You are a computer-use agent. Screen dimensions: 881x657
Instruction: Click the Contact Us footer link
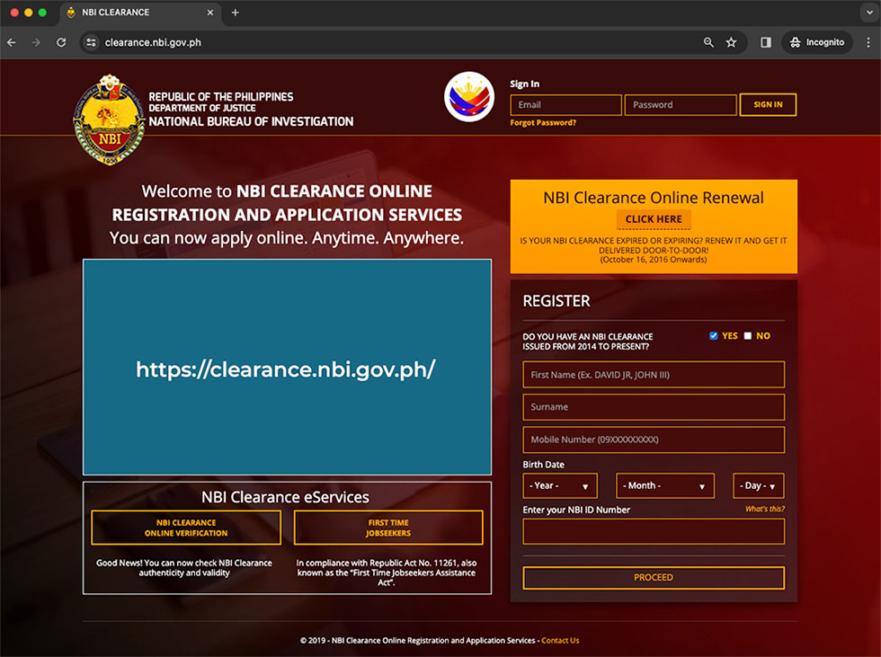click(560, 641)
